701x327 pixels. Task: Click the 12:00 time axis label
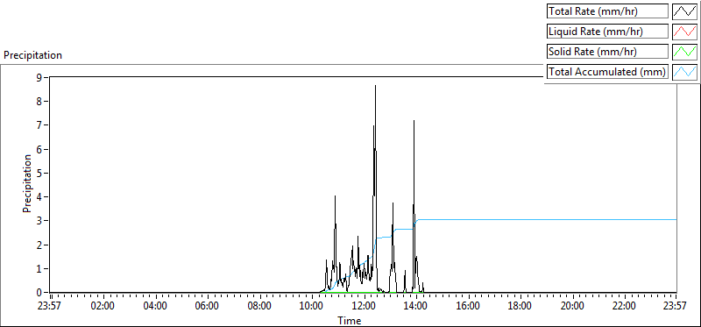click(x=365, y=306)
